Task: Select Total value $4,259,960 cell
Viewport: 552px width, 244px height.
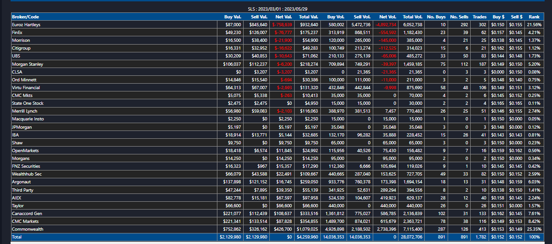Action: tap(307, 237)
